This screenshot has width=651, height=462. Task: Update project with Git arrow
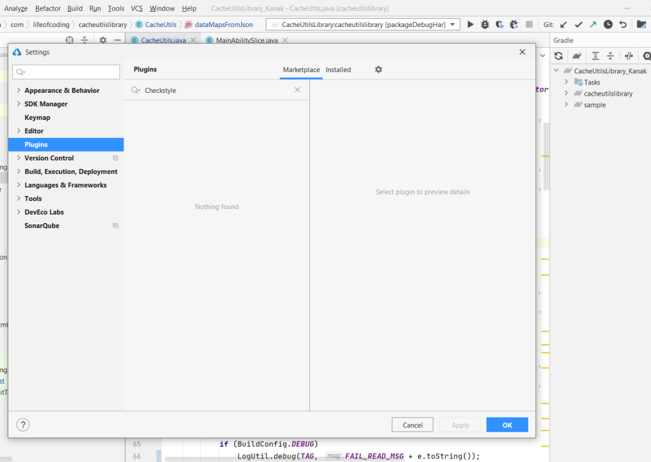(x=564, y=24)
